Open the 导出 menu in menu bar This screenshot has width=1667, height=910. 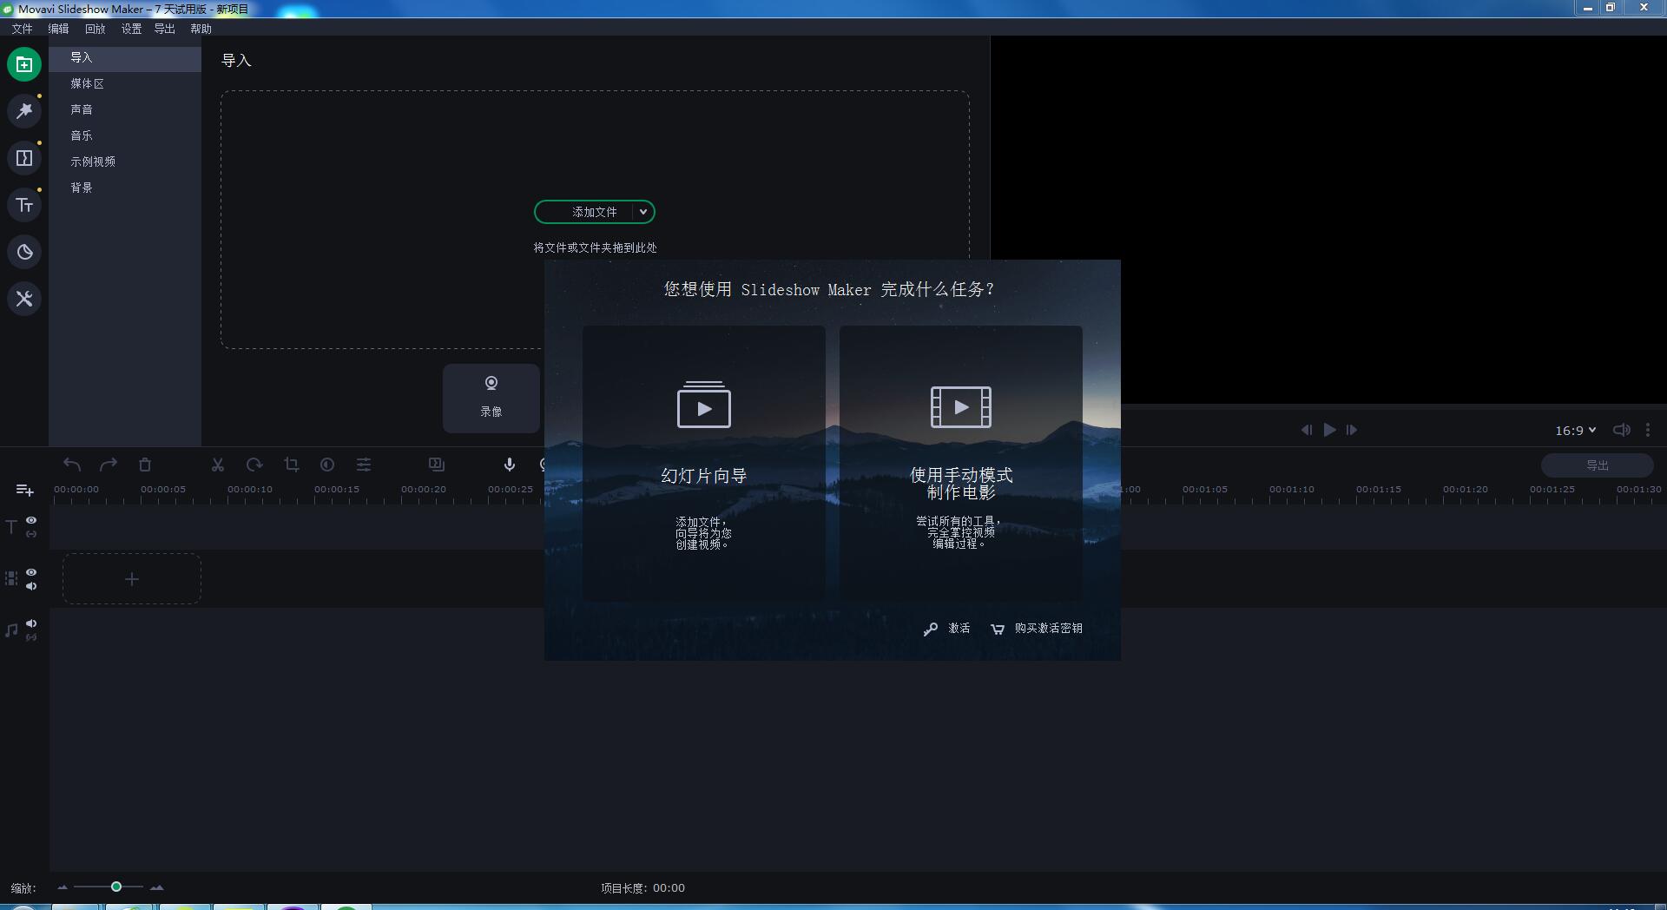pyautogui.click(x=165, y=29)
